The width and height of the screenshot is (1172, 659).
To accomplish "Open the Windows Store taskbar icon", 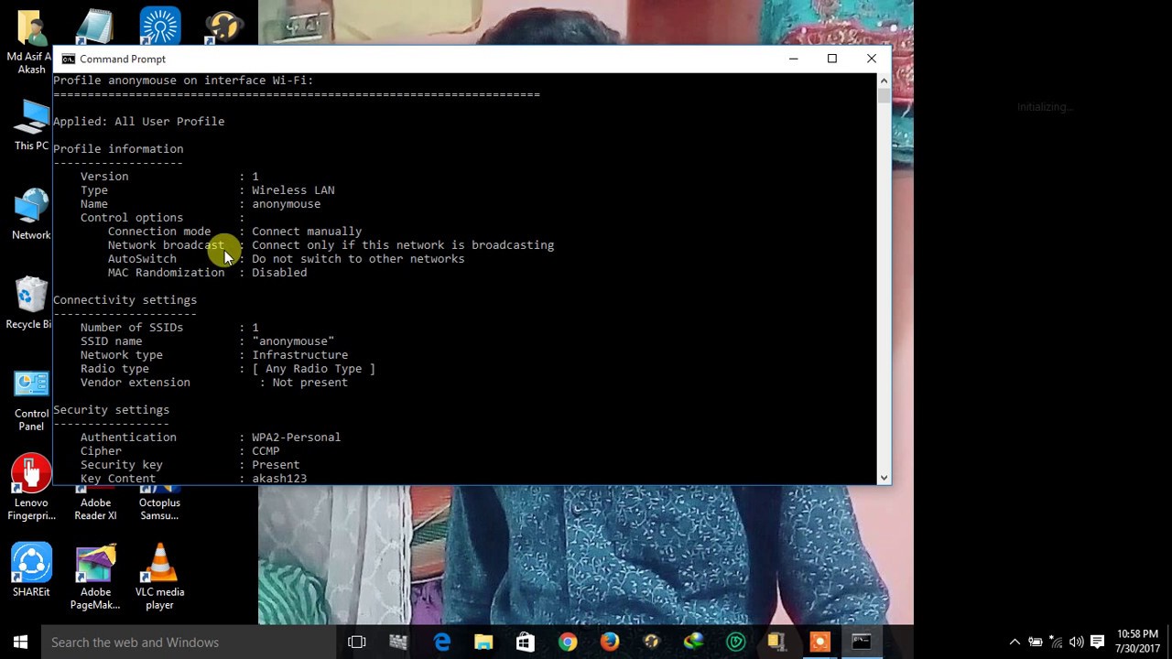I will (526, 643).
